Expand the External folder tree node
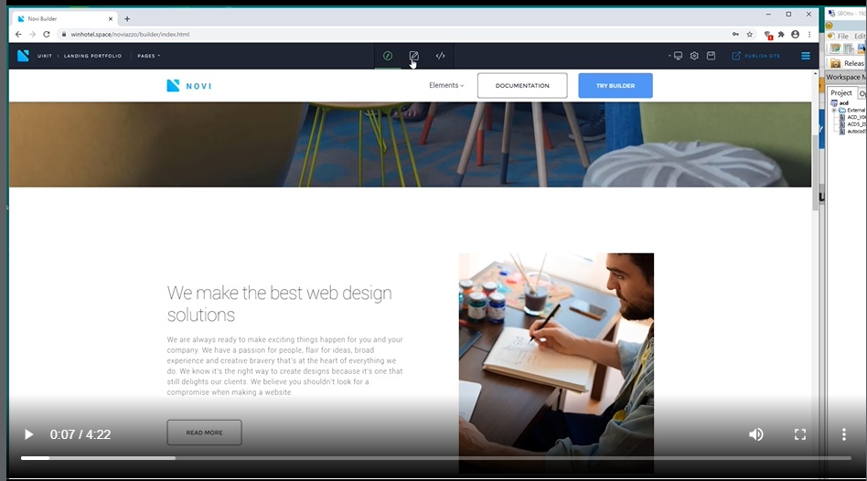867x481 pixels. (x=834, y=110)
